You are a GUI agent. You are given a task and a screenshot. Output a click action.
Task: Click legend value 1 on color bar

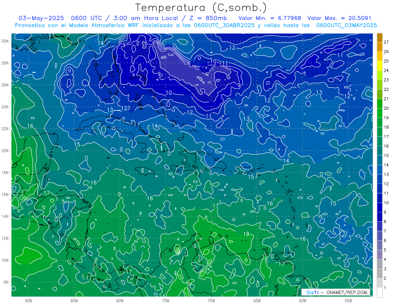(x=385, y=288)
